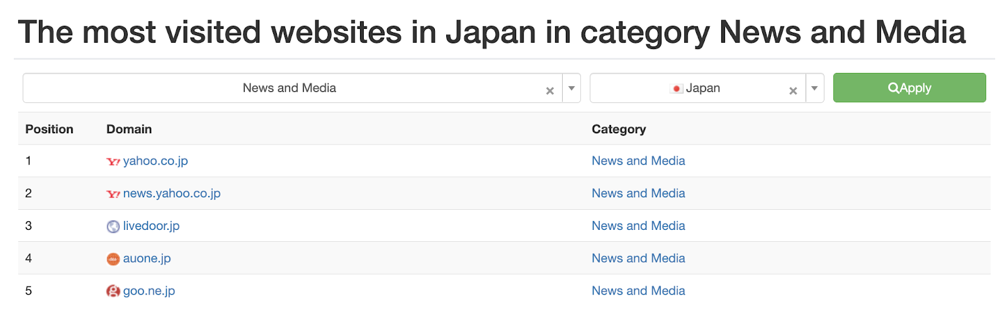Viewport: 1007px width, 321px height.
Task: Click the news.yahoo.co.jp favicon icon
Action: pos(113,194)
